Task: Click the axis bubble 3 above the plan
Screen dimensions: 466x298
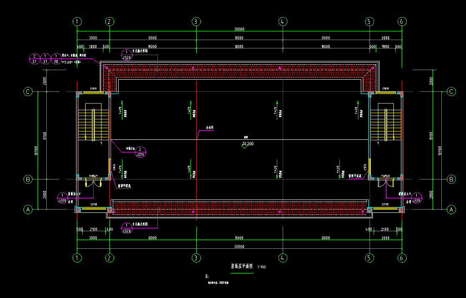Action: (x=195, y=21)
